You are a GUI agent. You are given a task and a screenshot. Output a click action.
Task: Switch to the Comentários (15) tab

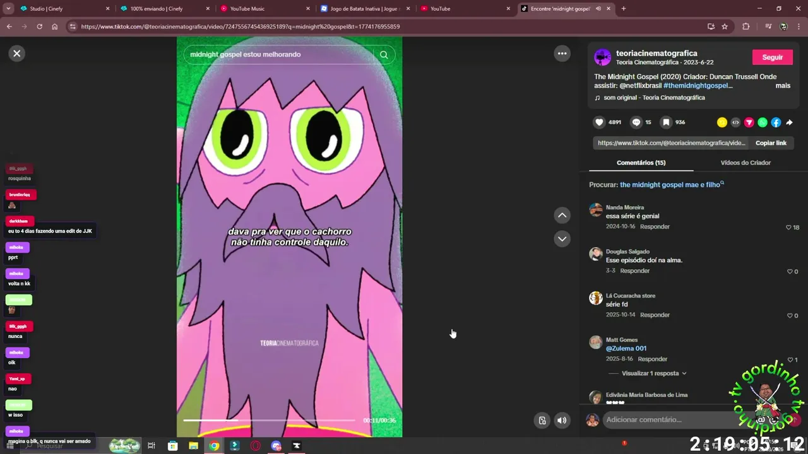pyautogui.click(x=641, y=163)
